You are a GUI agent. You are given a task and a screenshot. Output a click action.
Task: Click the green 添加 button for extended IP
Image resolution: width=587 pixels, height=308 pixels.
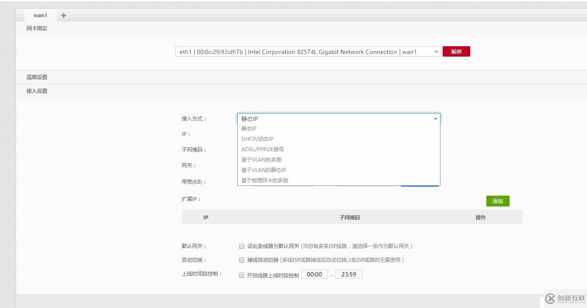(498, 201)
